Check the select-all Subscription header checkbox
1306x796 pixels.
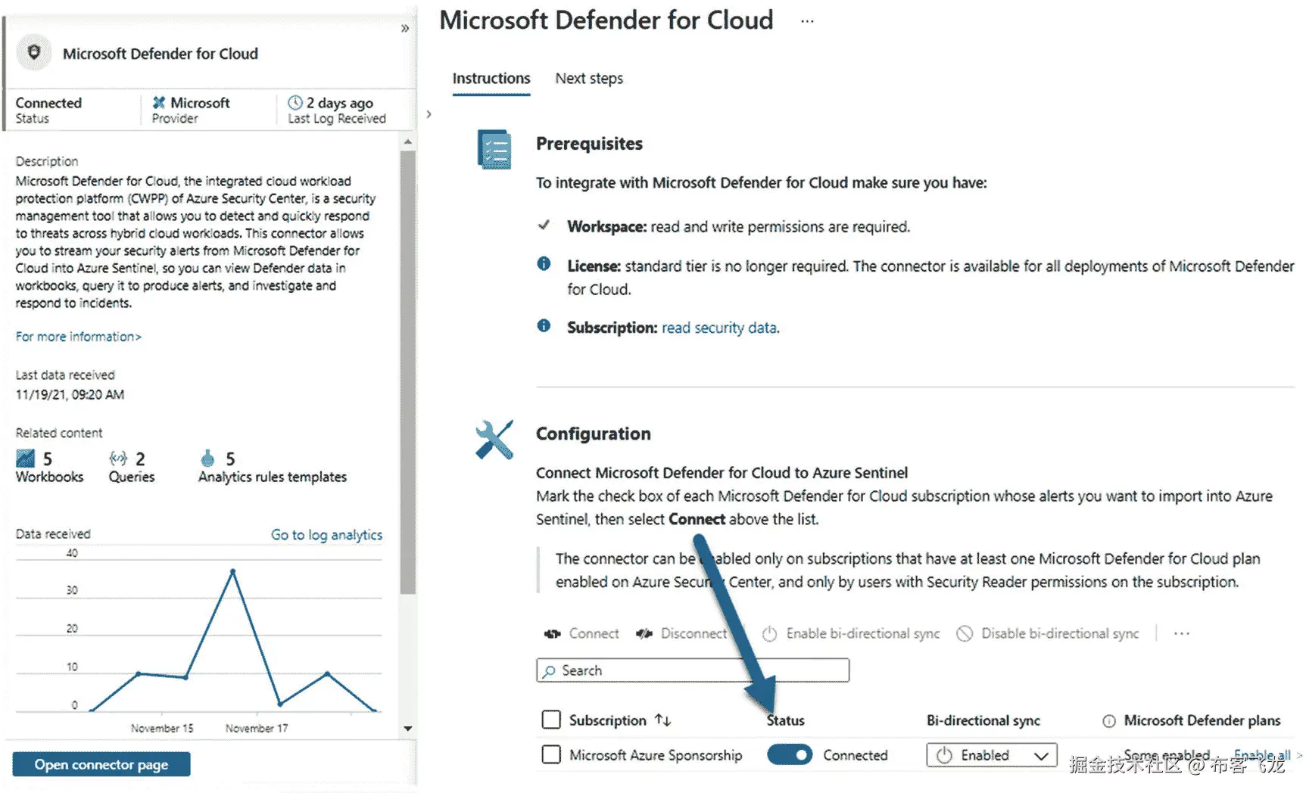coord(551,720)
